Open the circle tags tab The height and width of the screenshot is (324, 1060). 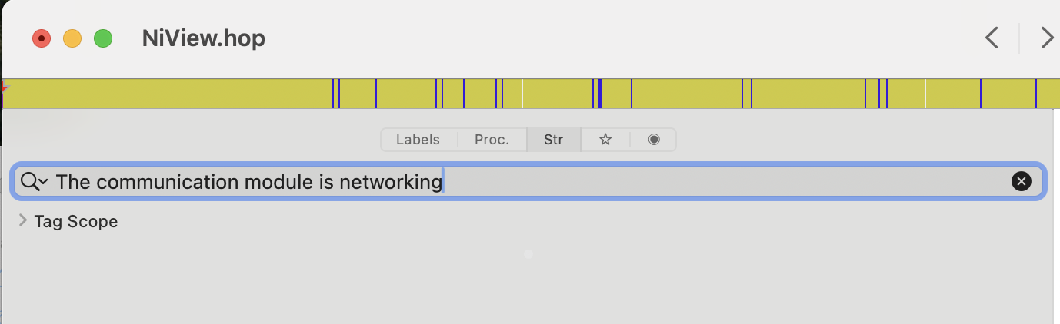pyautogui.click(x=654, y=140)
